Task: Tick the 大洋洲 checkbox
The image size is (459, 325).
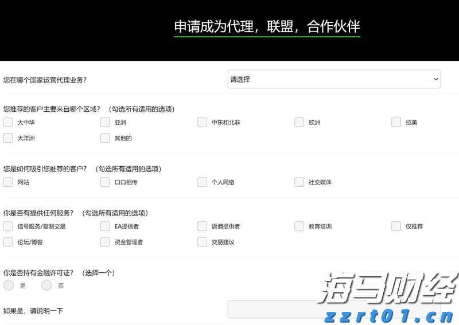Action: pyautogui.click(x=8, y=138)
